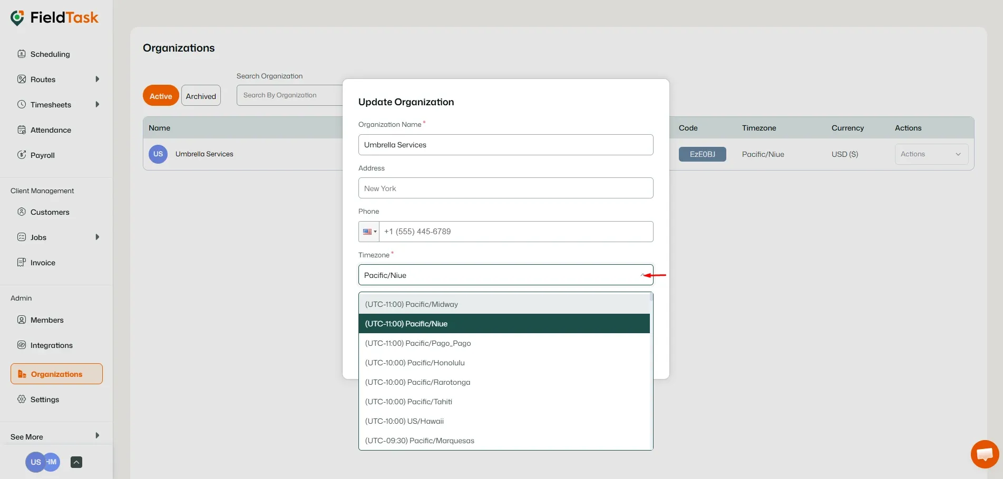Click the Name column header
This screenshot has width=1003, height=479.
(159, 128)
